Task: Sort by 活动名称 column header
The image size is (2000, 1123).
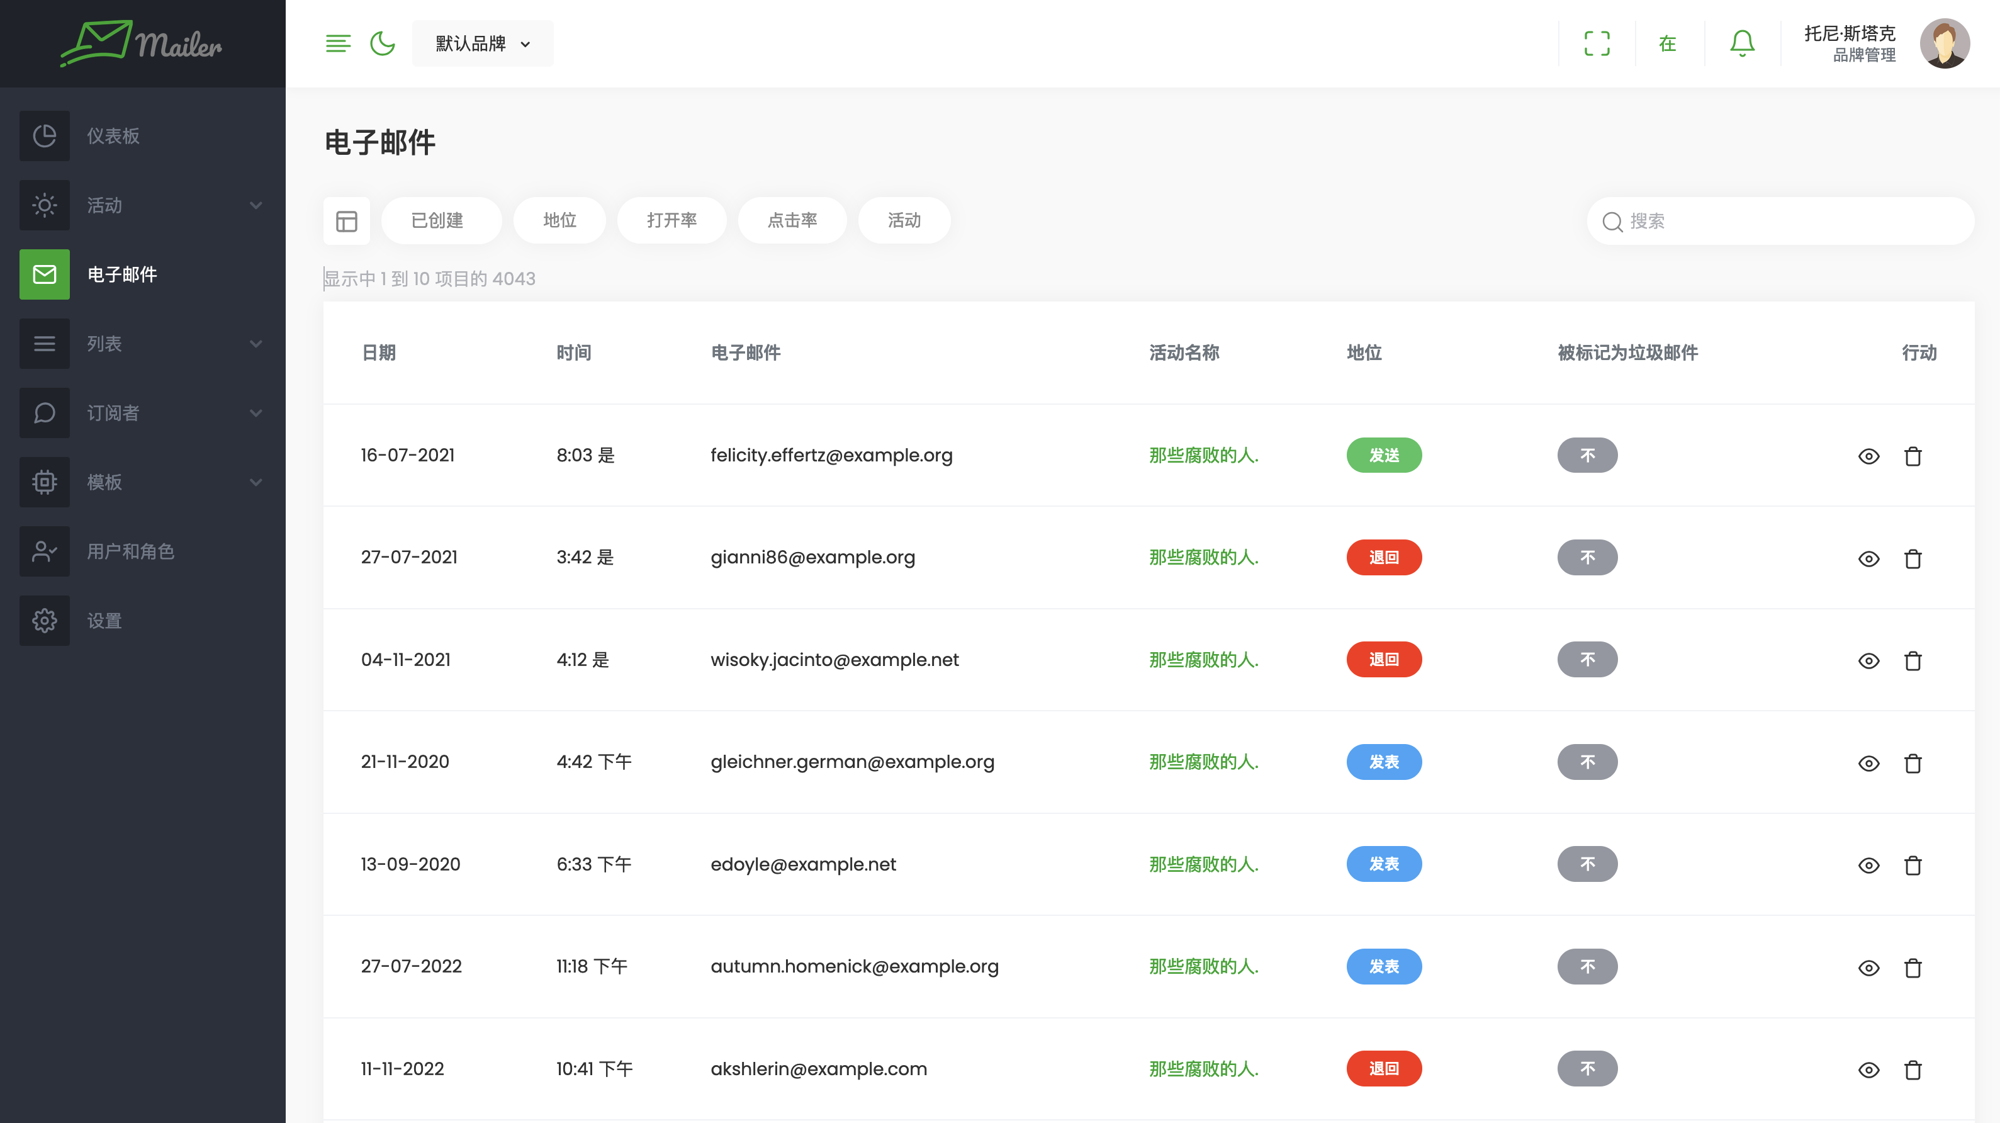Action: pyautogui.click(x=1184, y=353)
